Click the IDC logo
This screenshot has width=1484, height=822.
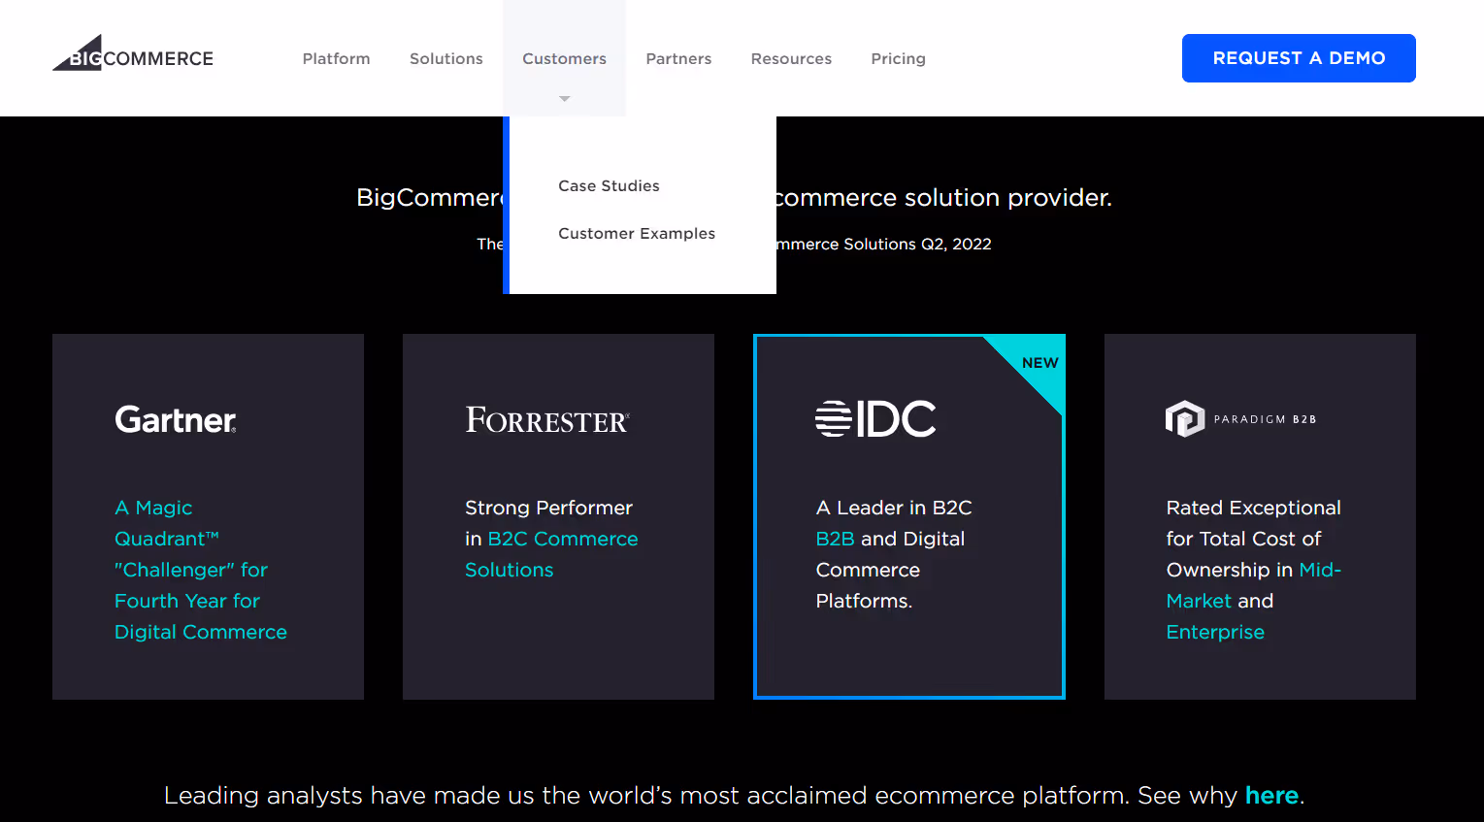click(x=876, y=417)
